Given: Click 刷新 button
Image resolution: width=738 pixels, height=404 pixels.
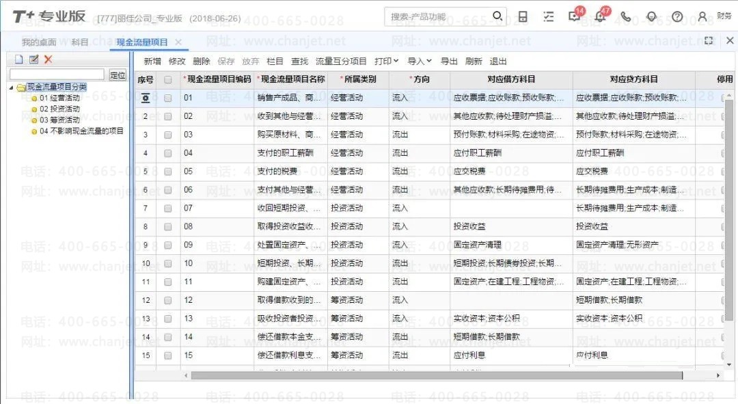Looking at the screenshot, I should click(x=474, y=62).
